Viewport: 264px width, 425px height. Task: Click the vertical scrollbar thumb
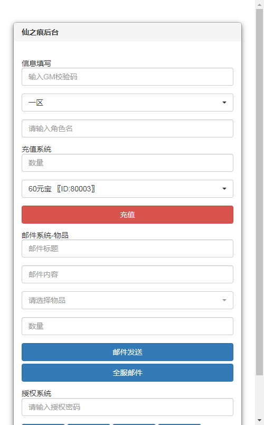[259, 192]
